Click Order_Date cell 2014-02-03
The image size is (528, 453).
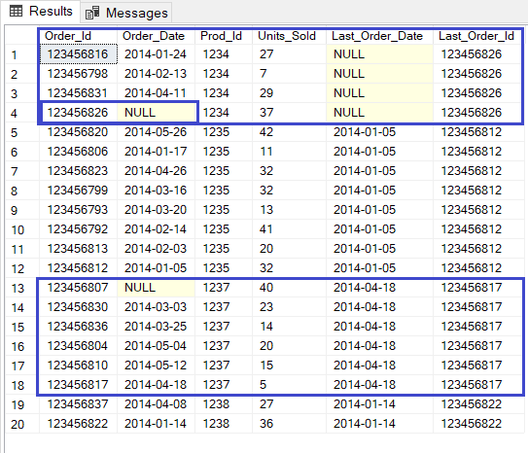[156, 249]
